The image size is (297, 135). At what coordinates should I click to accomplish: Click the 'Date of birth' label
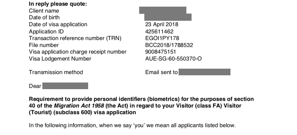click(44, 17)
